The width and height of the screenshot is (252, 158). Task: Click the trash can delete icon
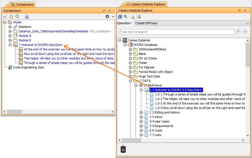point(123,149)
